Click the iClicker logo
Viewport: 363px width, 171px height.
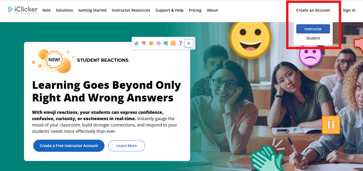coord(23,10)
